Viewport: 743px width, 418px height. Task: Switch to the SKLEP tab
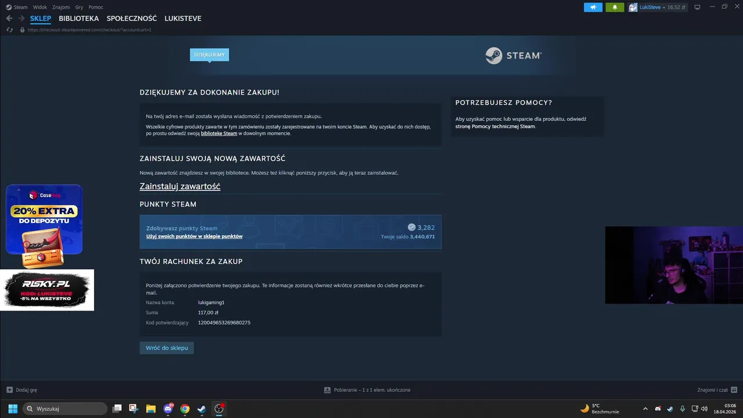41,19
